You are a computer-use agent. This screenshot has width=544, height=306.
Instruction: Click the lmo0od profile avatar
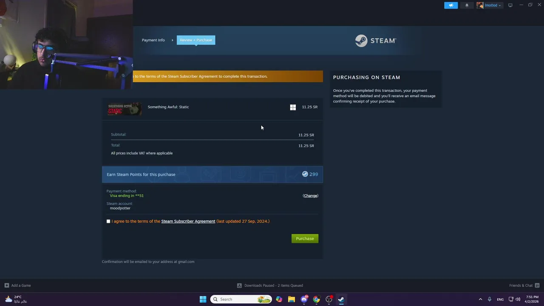(480, 5)
